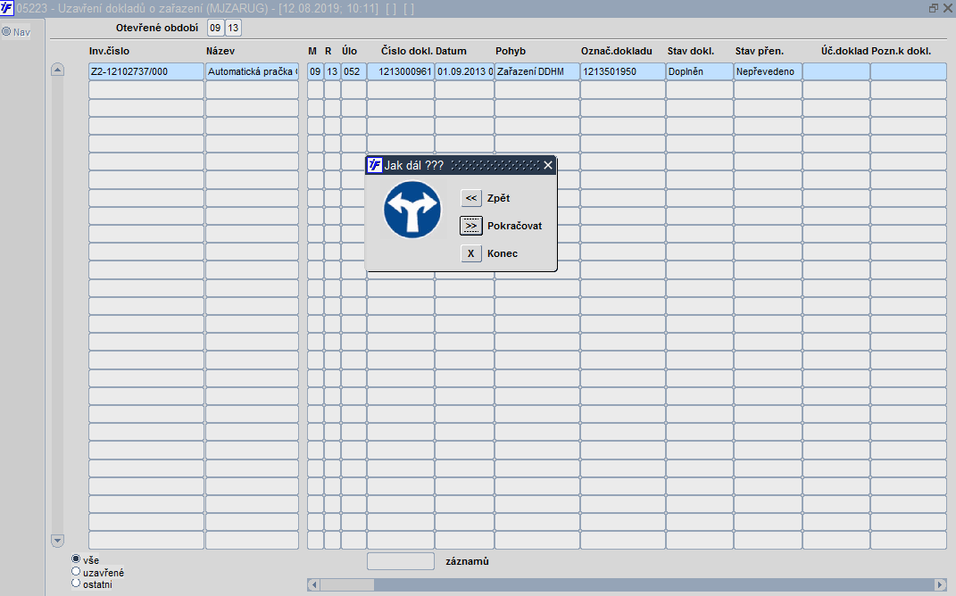The image size is (956, 596).
Task: Toggle the Nav radio option
Action: click(x=6, y=31)
